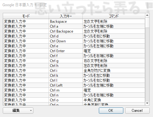Select the Ctrl m key cell
Viewport: 153px width, 117px height.
coord(65,90)
